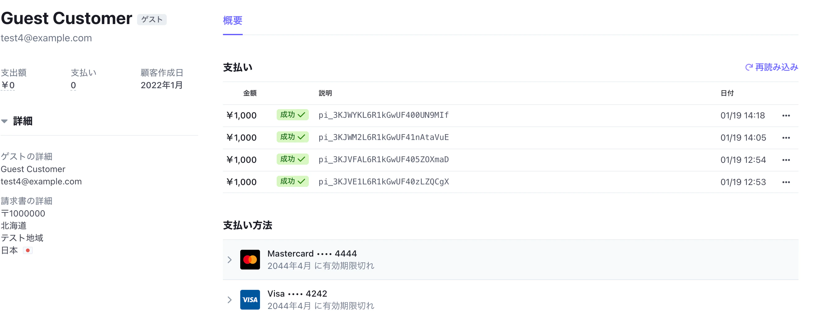The width and height of the screenshot is (822, 325).
Task: Click success badge for the 14:18 payment
Action: (292, 115)
